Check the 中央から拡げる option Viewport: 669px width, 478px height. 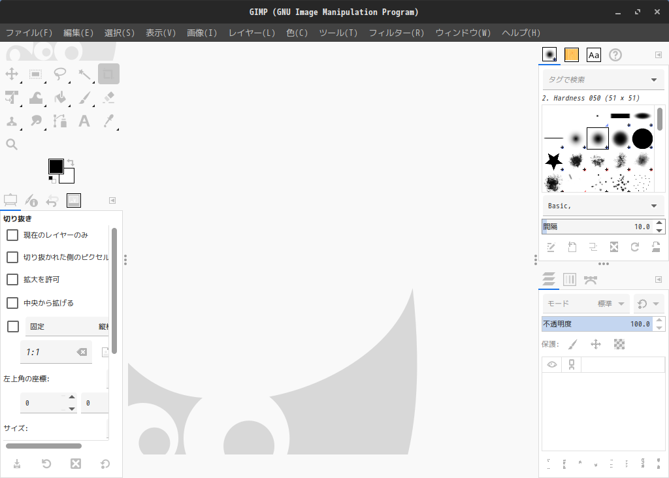coord(12,303)
